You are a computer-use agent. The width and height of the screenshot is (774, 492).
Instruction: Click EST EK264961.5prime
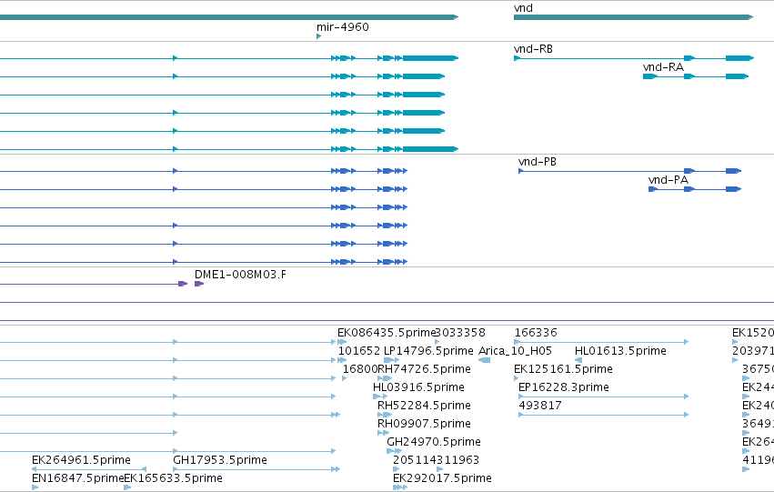[x=89, y=468]
